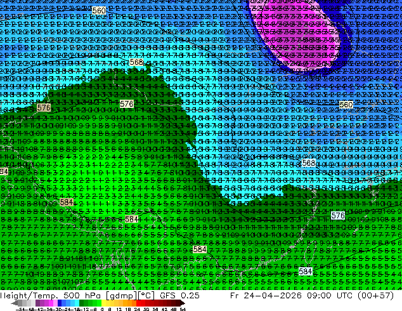Click the "578" contour label on the map

[127, 103]
